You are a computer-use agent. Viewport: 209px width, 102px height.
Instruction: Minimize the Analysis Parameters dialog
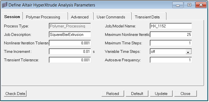[x=178, y=5]
